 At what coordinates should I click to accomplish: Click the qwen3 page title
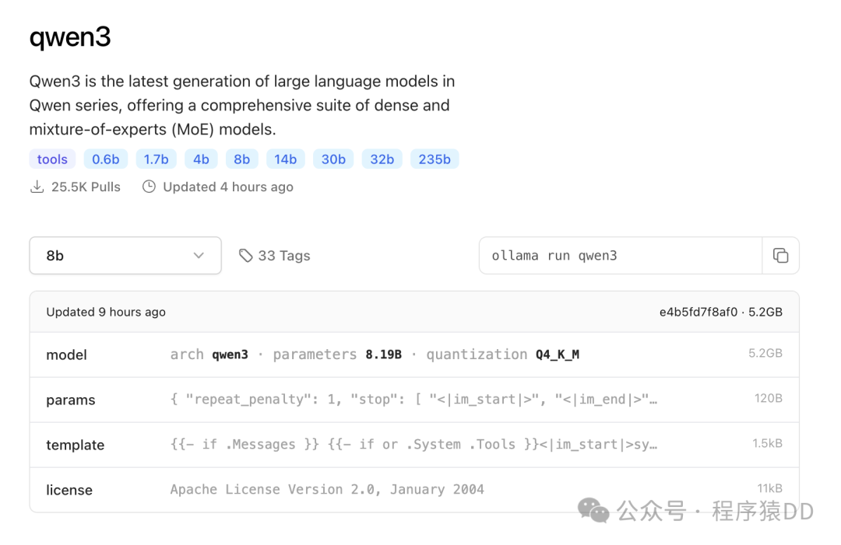coord(70,37)
